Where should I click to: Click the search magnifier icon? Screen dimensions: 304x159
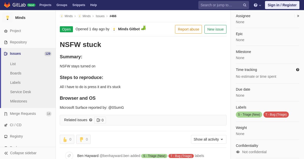(245, 5)
